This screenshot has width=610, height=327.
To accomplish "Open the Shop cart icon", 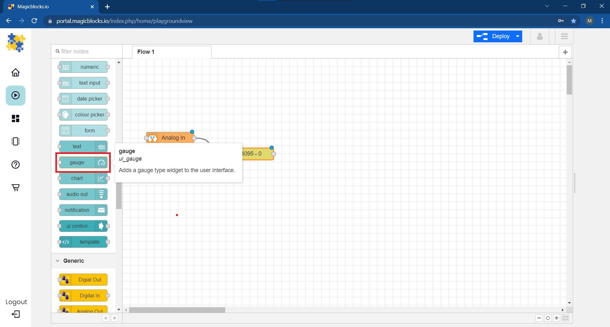I will pyautogui.click(x=15, y=187).
